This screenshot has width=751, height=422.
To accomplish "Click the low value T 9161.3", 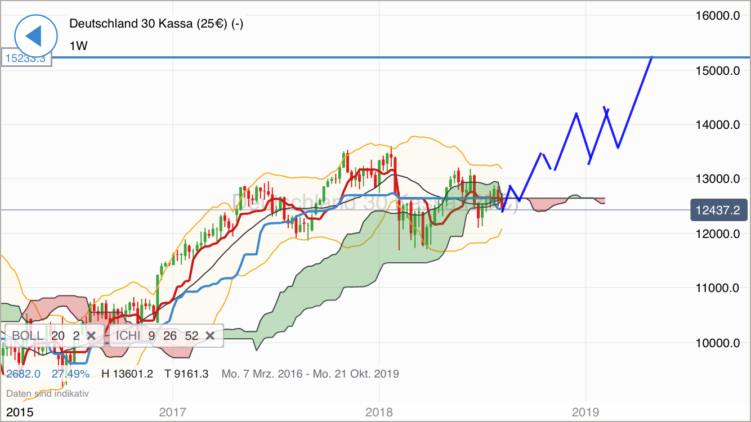I will [186, 373].
